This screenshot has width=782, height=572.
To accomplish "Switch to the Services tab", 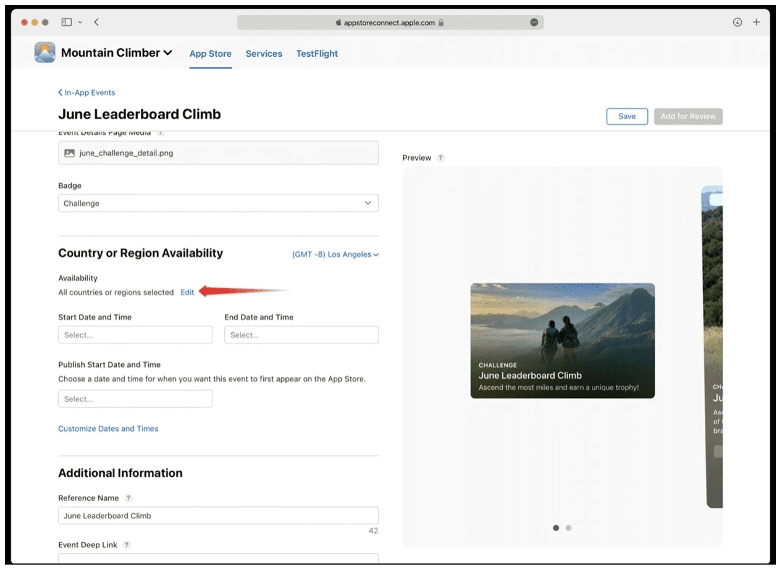I will 264,54.
